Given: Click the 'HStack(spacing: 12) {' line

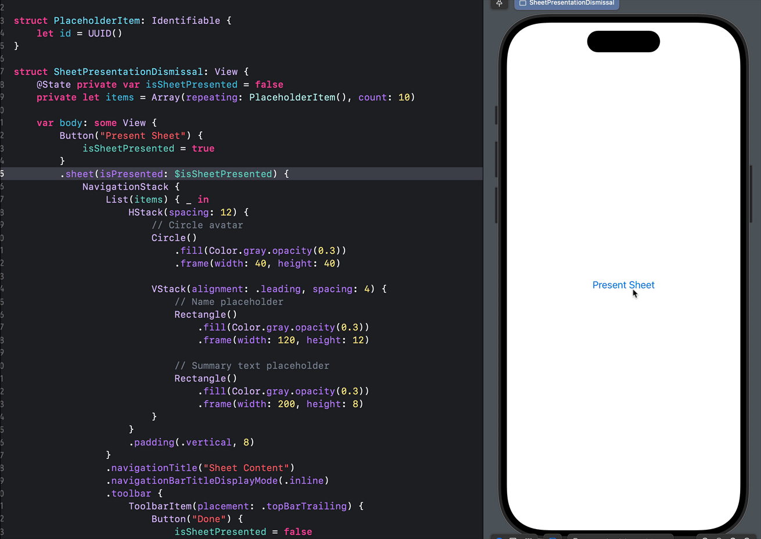Looking at the screenshot, I should (189, 212).
